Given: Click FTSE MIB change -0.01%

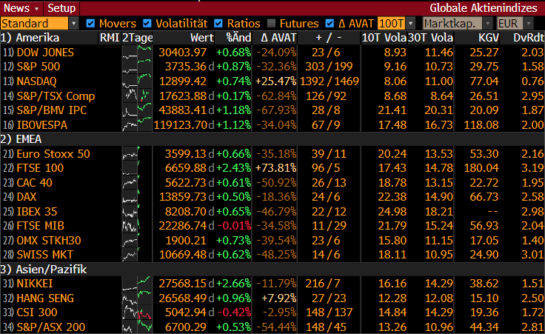Looking at the screenshot, I should (x=234, y=226).
